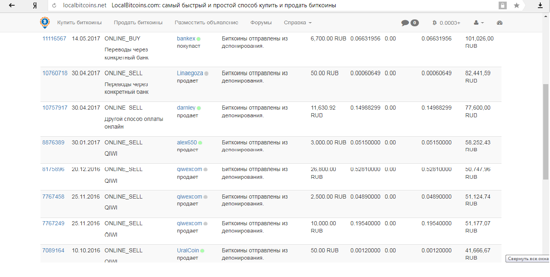
Task: Click "Другой способ оплаты онлайн" payment method text
Action: (x=134, y=123)
